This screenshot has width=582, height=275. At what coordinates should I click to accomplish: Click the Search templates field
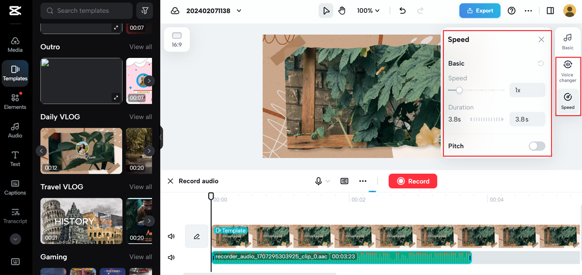click(86, 10)
